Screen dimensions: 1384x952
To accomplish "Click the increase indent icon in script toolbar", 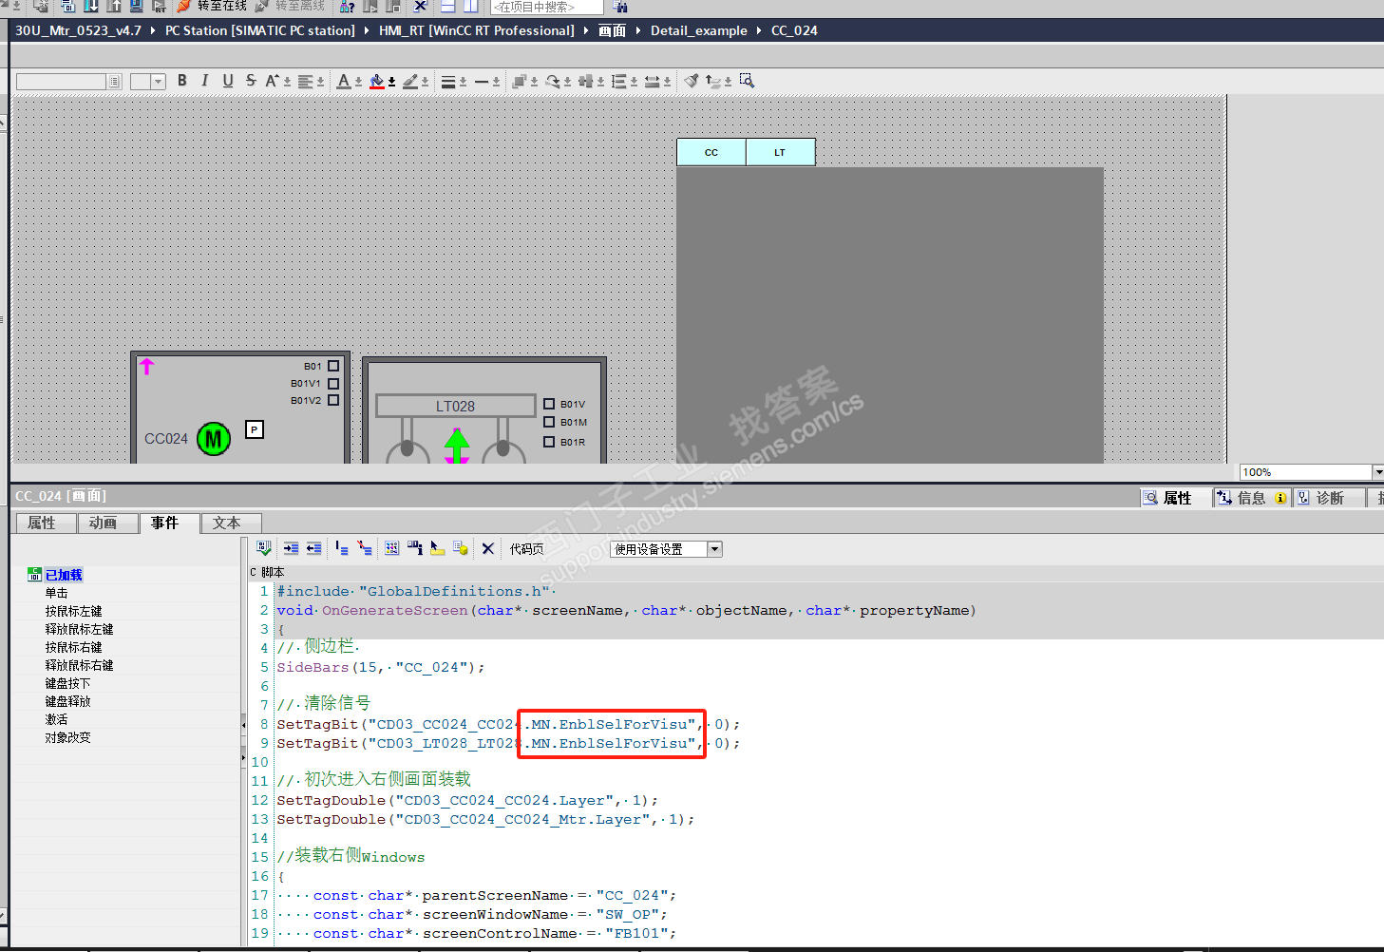I will click(291, 548).
